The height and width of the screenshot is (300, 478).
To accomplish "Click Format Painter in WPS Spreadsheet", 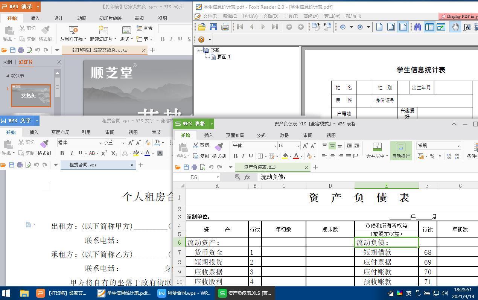I will pos(219,149).
